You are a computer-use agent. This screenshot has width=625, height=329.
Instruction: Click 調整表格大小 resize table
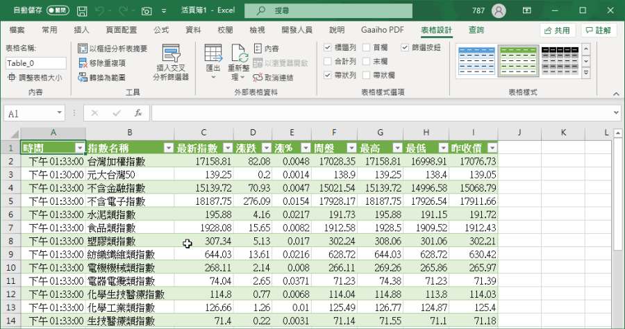click(35, 78)
